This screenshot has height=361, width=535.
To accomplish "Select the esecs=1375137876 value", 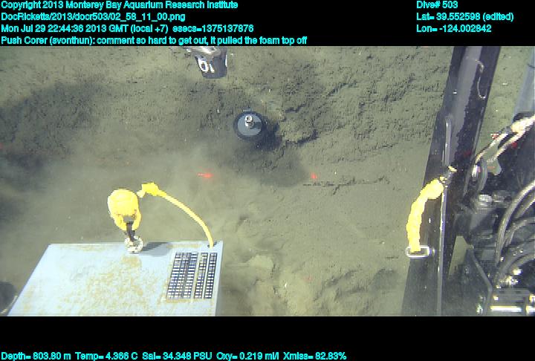I will pos(213,29).
